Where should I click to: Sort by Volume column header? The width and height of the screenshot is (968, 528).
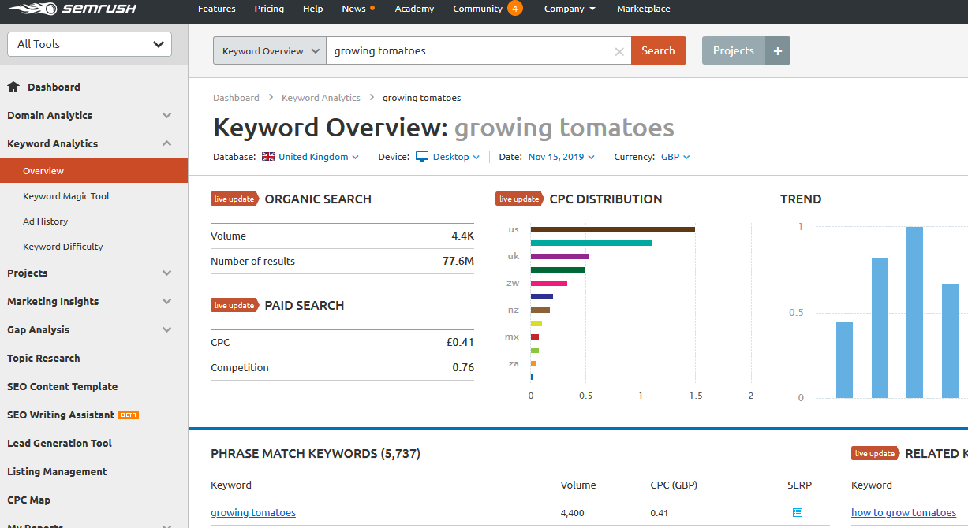(x=578, y=485)
